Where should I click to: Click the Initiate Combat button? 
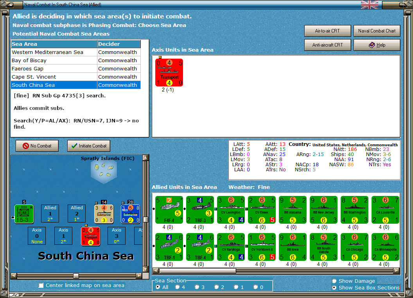click(89, 146)
